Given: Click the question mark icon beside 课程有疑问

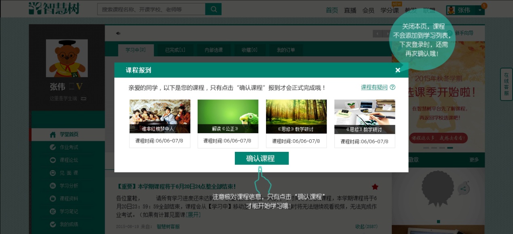Looking at the screenshot, I should click(393, 87).
